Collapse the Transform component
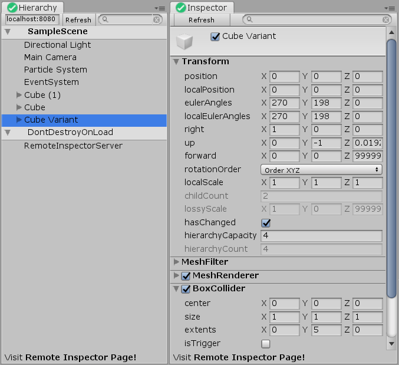399x365 pixels. [x=176, y=61]
